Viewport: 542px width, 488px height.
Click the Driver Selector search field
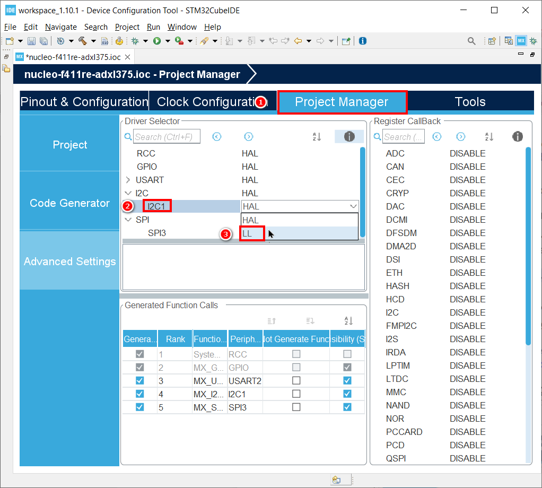(167, 136)
